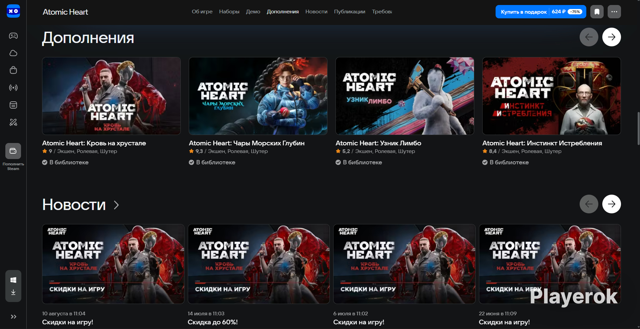Screen dimensions: 640x329
Task: Click the Windows app download button
Action: click(x=13, y=286)
